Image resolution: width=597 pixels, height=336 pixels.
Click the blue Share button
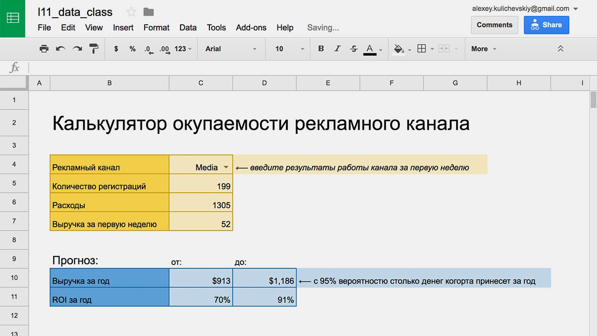pyautogui.click(x=546, y=25)
